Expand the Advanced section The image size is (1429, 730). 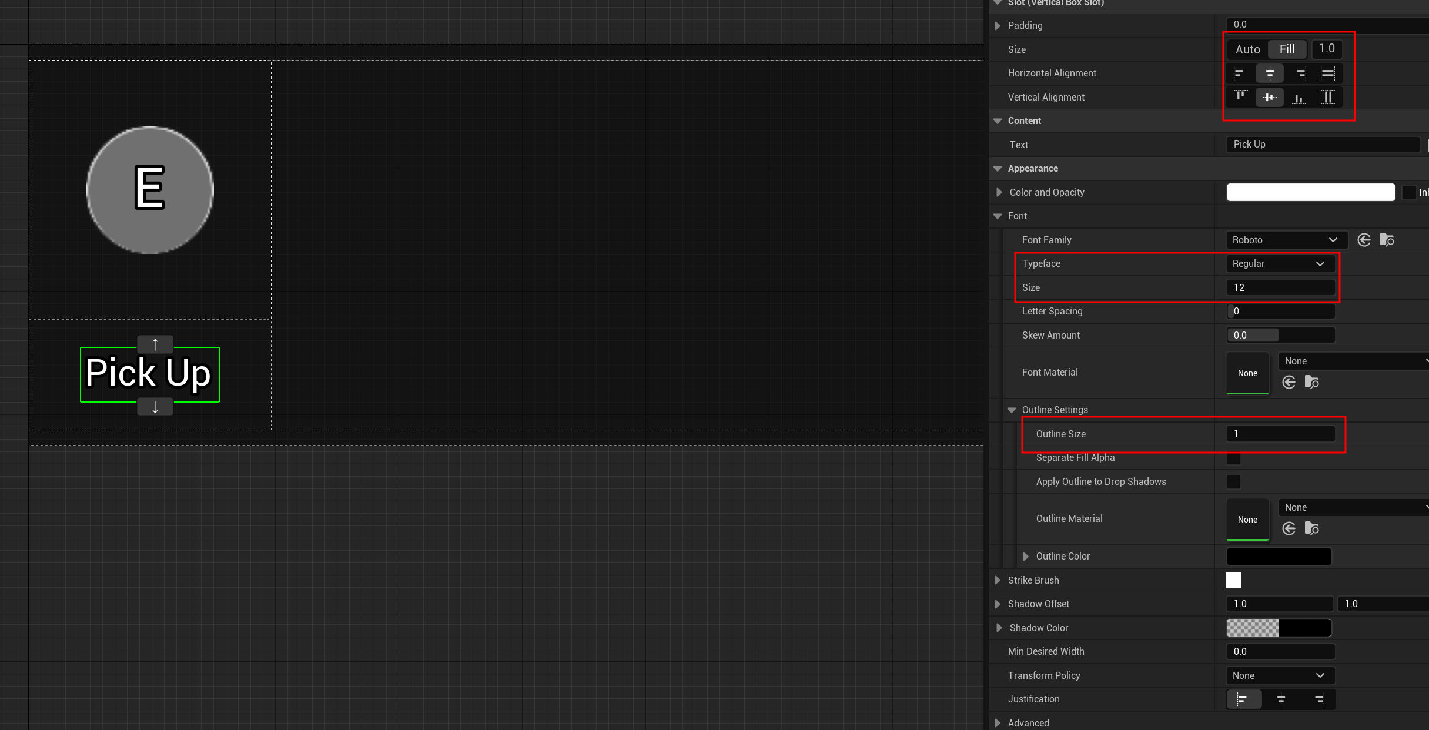998,723
